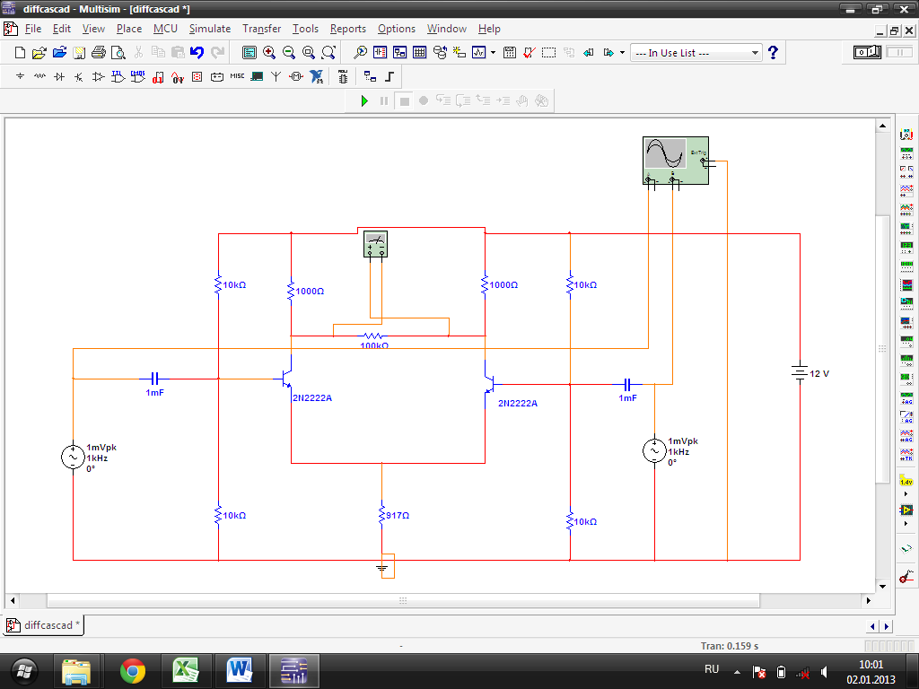
Task: Click next sheet tab arrow
Action: [x=887, y=626]
